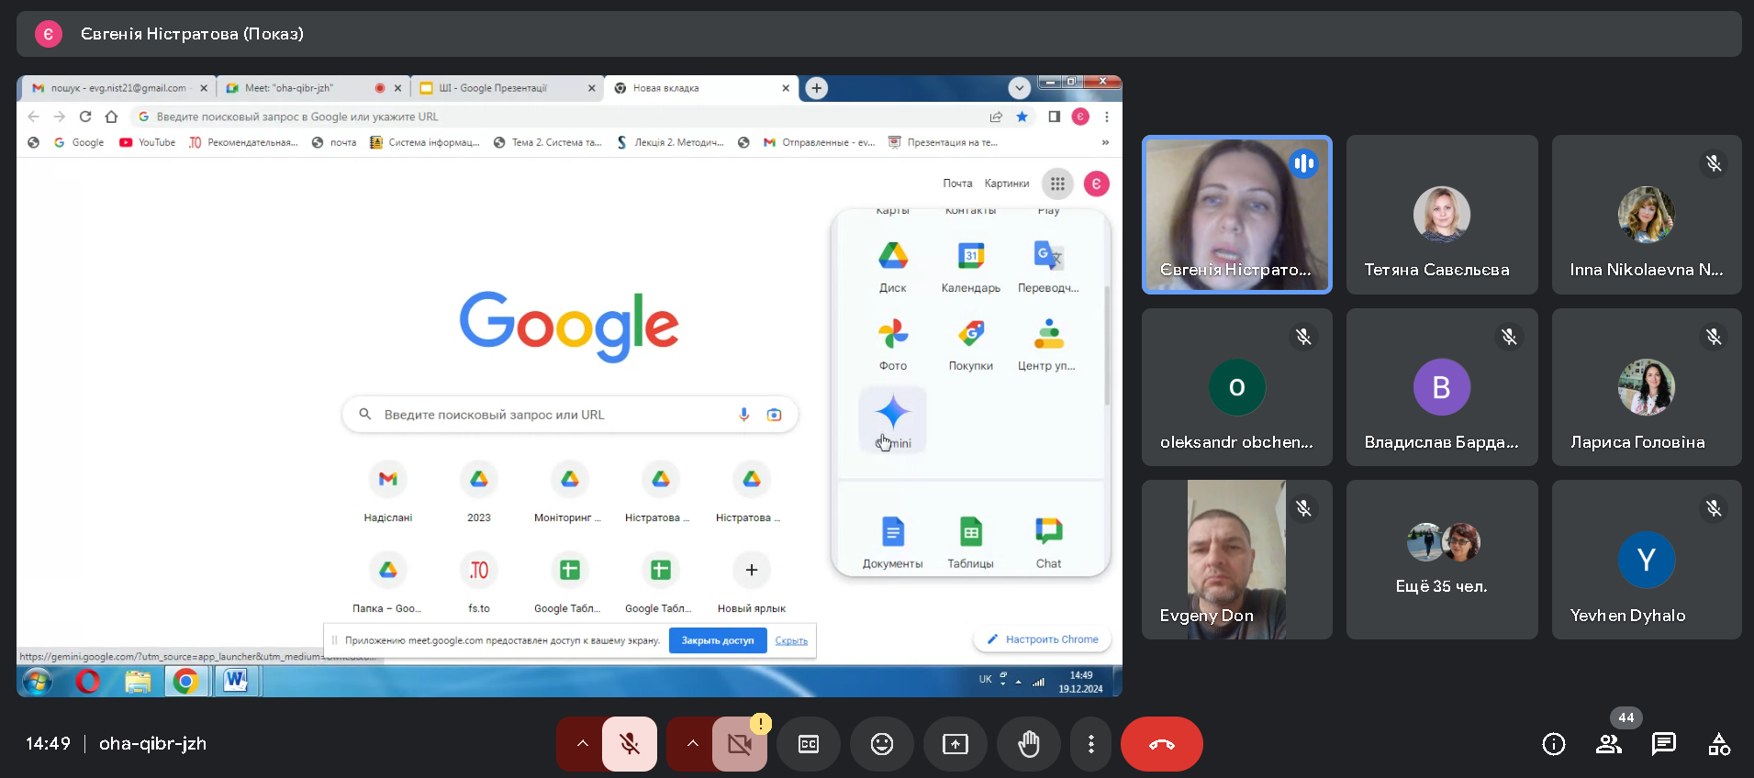
Task: Open the Надіслані Gmail shortcut
Action: click(x=388, y=491)
